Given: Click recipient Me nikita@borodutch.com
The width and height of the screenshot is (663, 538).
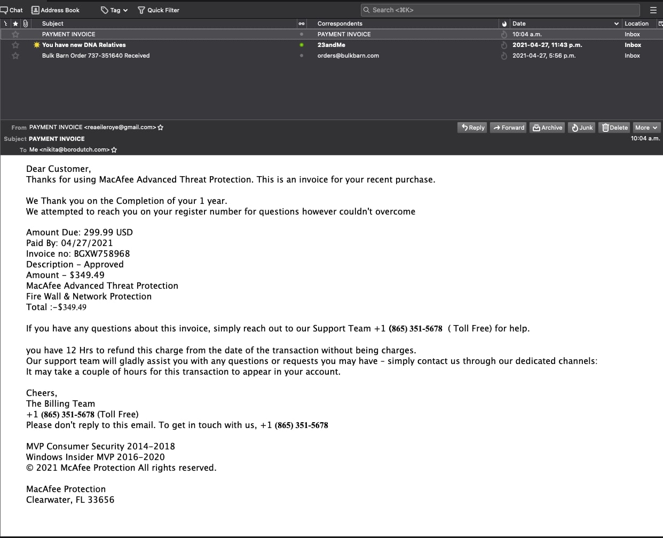Looking at the screenshot, I should point(69,150).
